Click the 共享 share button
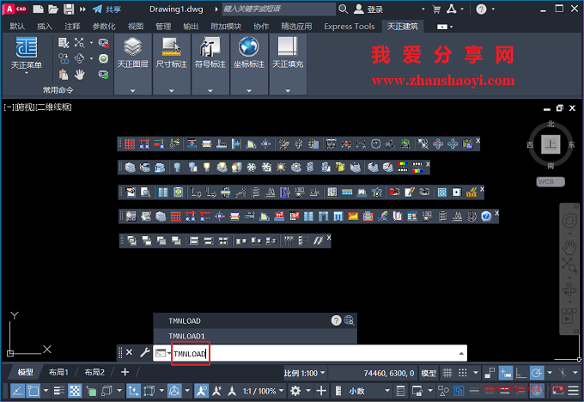584x402 pixels. point(106,9)
